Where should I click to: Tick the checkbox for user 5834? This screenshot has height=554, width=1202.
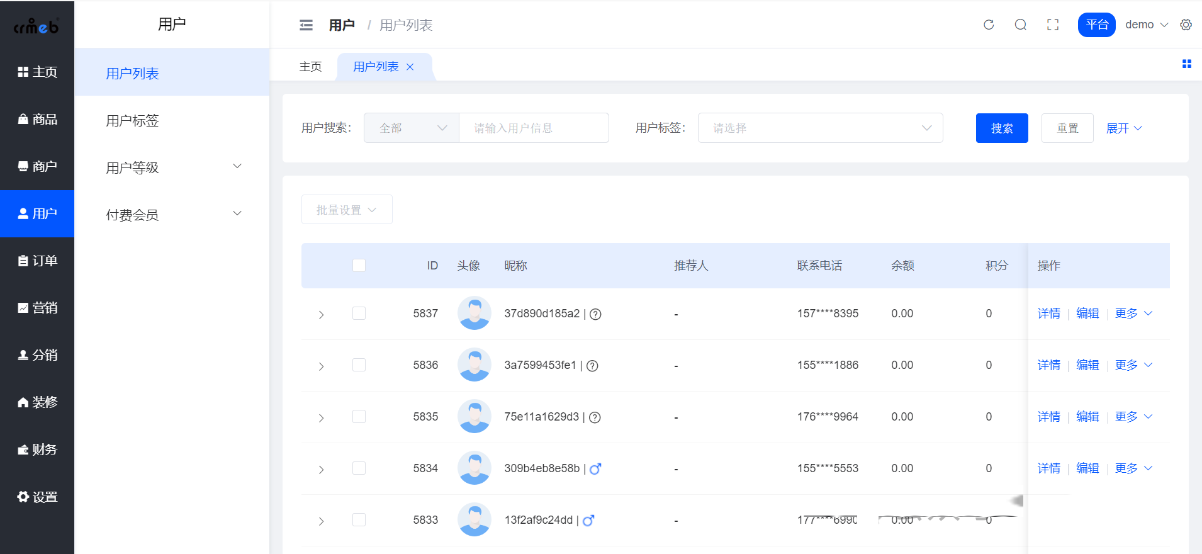[x=359, y=468]
